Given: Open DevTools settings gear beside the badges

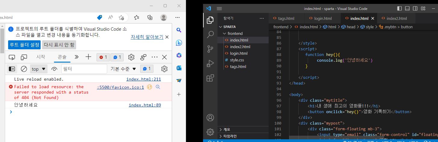Looking at the screenshot, I should click(x=131, y=57).
